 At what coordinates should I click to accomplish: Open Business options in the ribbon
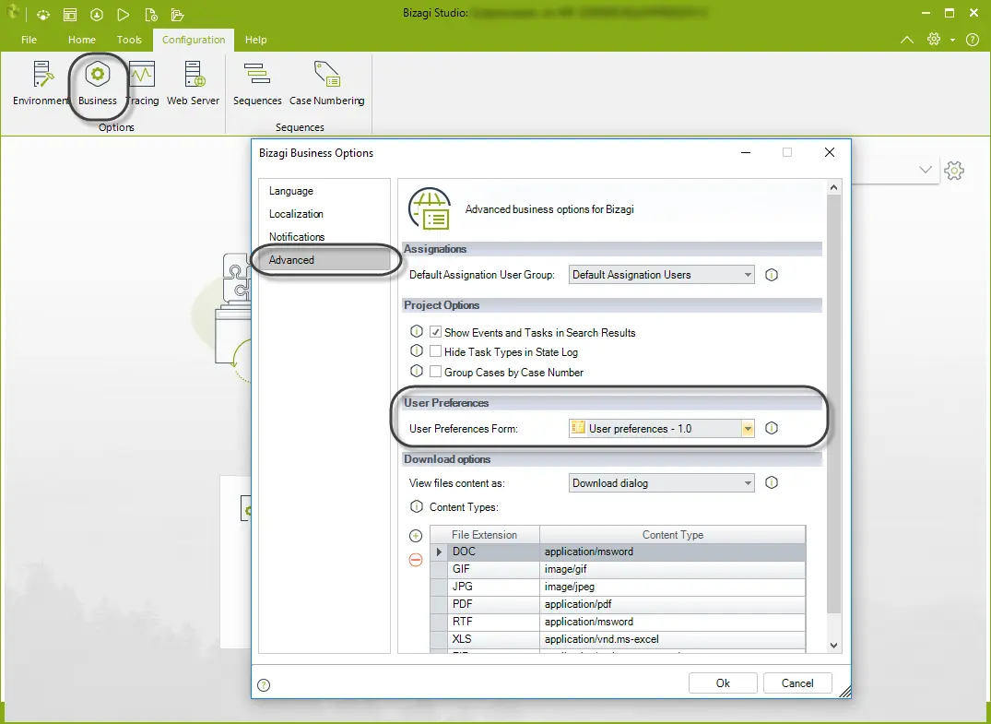98,83
